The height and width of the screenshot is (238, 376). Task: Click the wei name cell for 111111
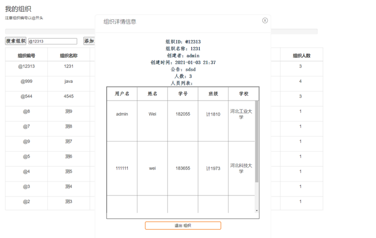(152, 169)
